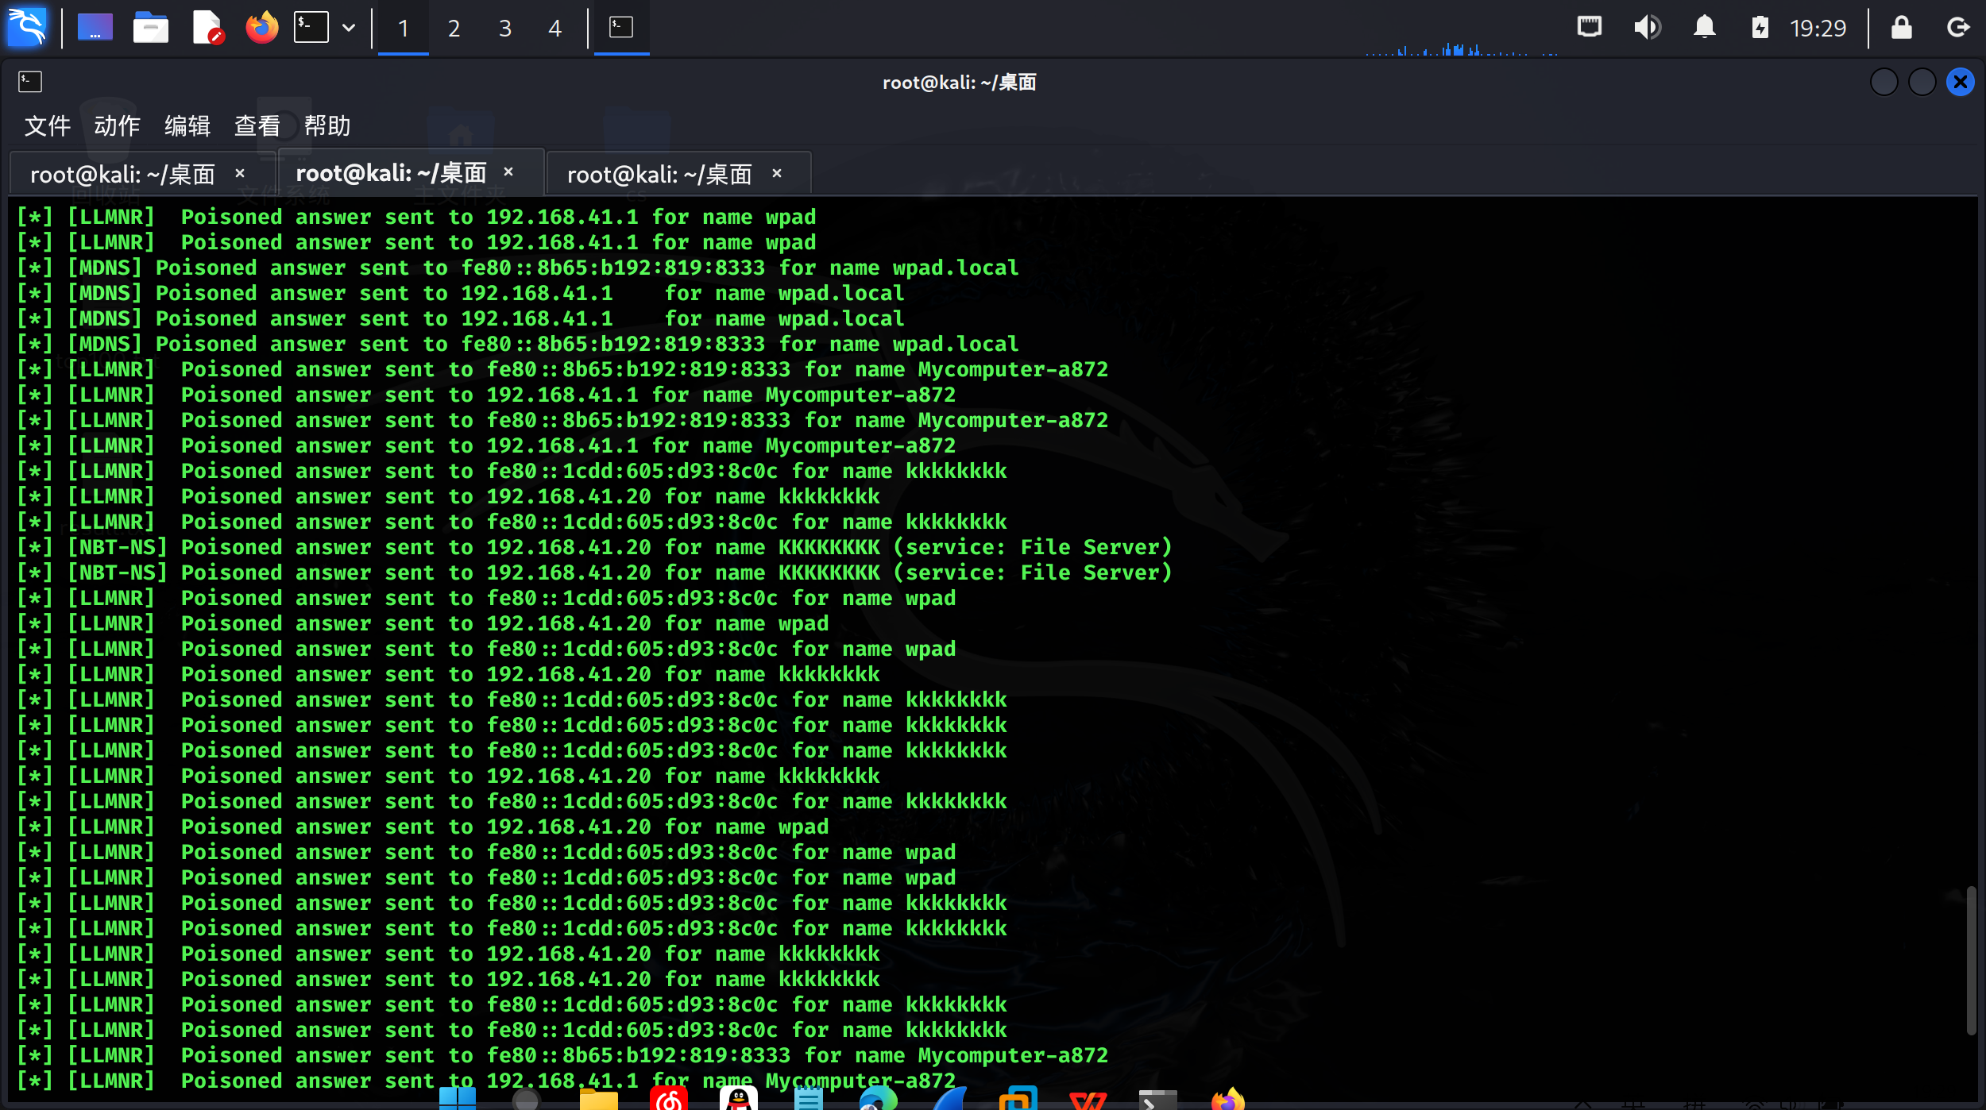
Task: Open the notifications bell icon
Action: click(1704, 28)
